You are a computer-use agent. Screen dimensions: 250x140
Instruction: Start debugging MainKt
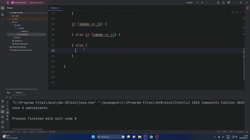(x=202, y=3)
